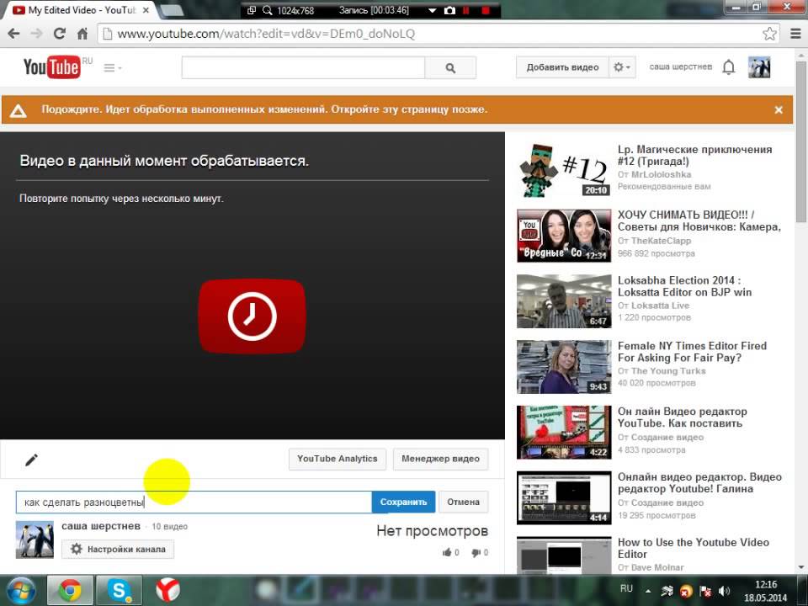
Task: Dismiss the orange processing alert
Action: click(x=779, y=109)
